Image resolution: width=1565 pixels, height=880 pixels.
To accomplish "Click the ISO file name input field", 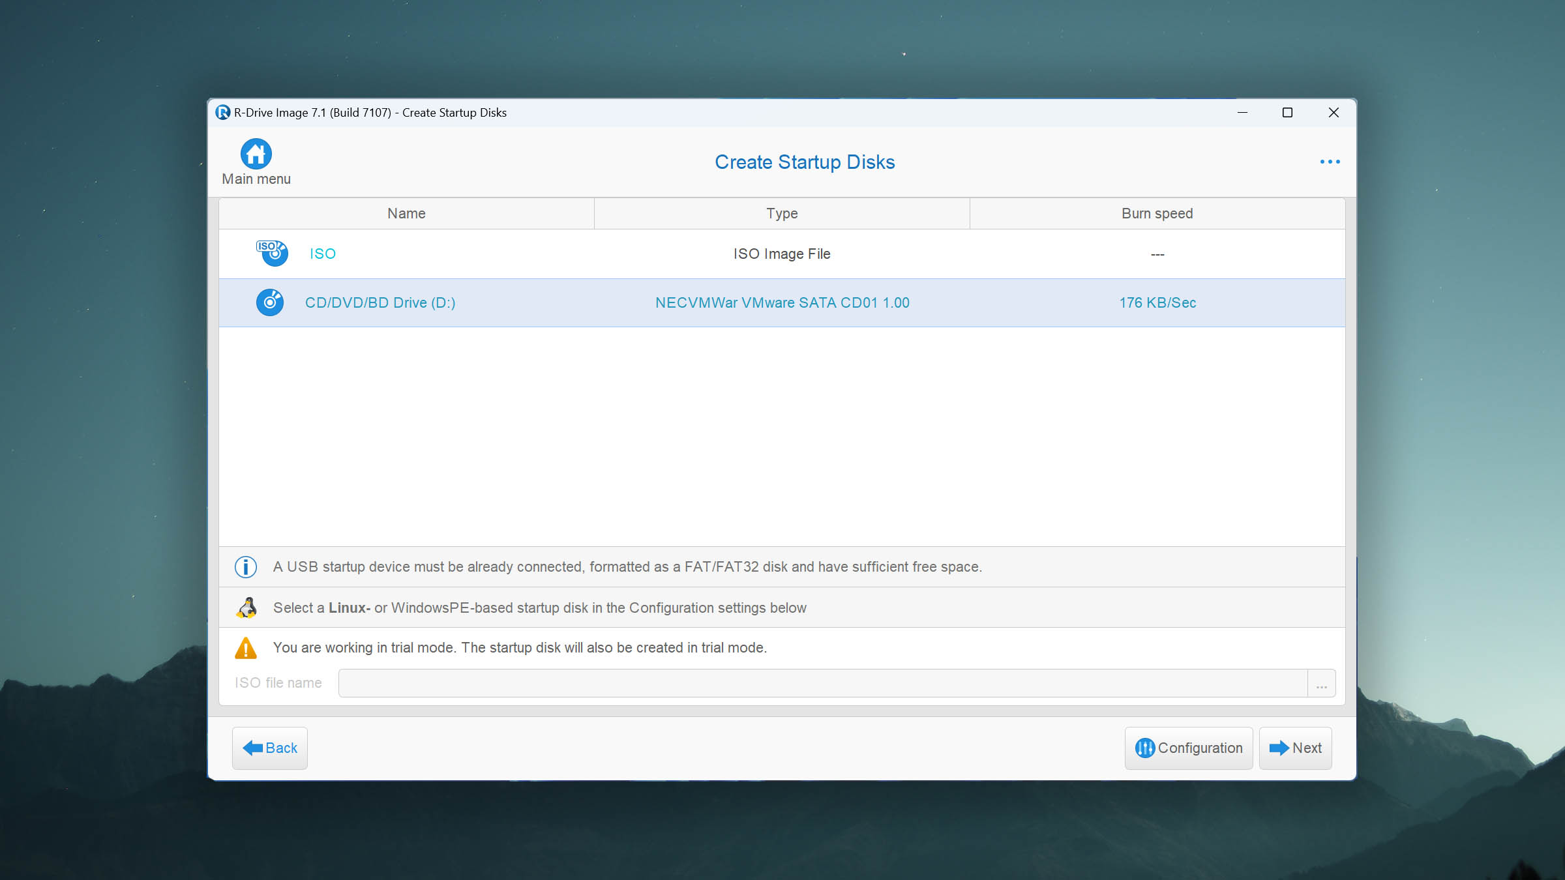I will [x=823, y=683].
